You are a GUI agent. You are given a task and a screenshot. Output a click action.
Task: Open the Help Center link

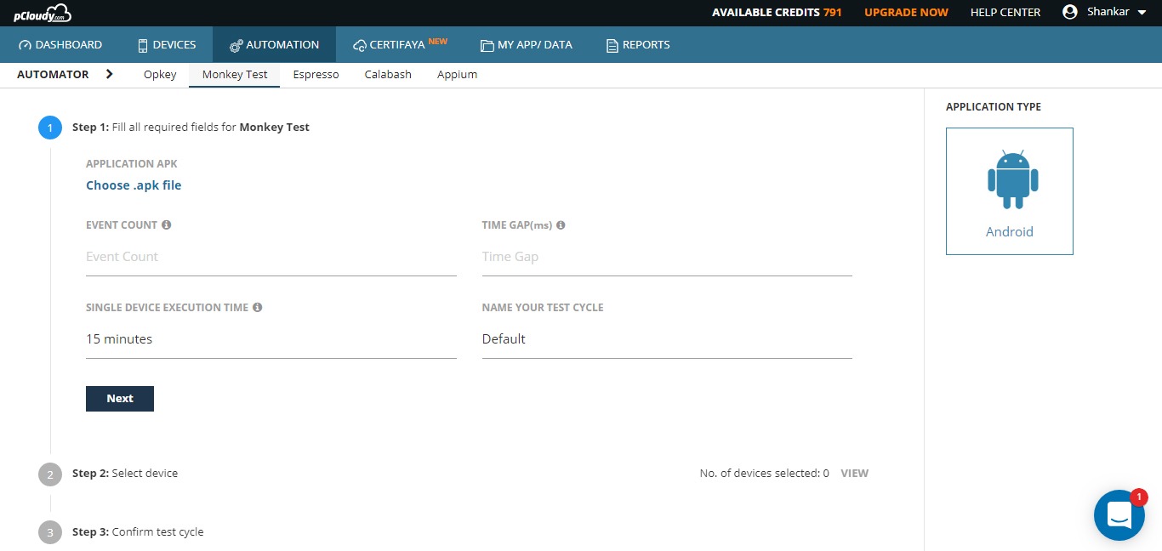pyautogui.click(x=1005, y=13)
